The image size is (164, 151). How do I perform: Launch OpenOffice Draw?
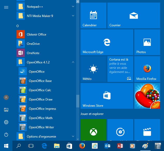[47, 99]
